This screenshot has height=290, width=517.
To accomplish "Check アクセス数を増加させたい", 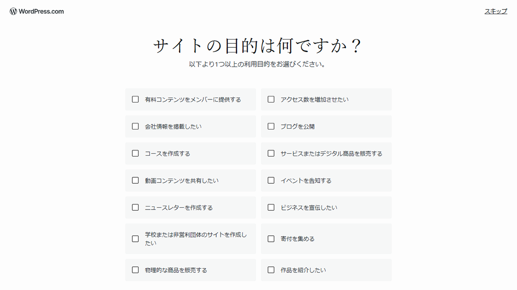I will point(271,99).
